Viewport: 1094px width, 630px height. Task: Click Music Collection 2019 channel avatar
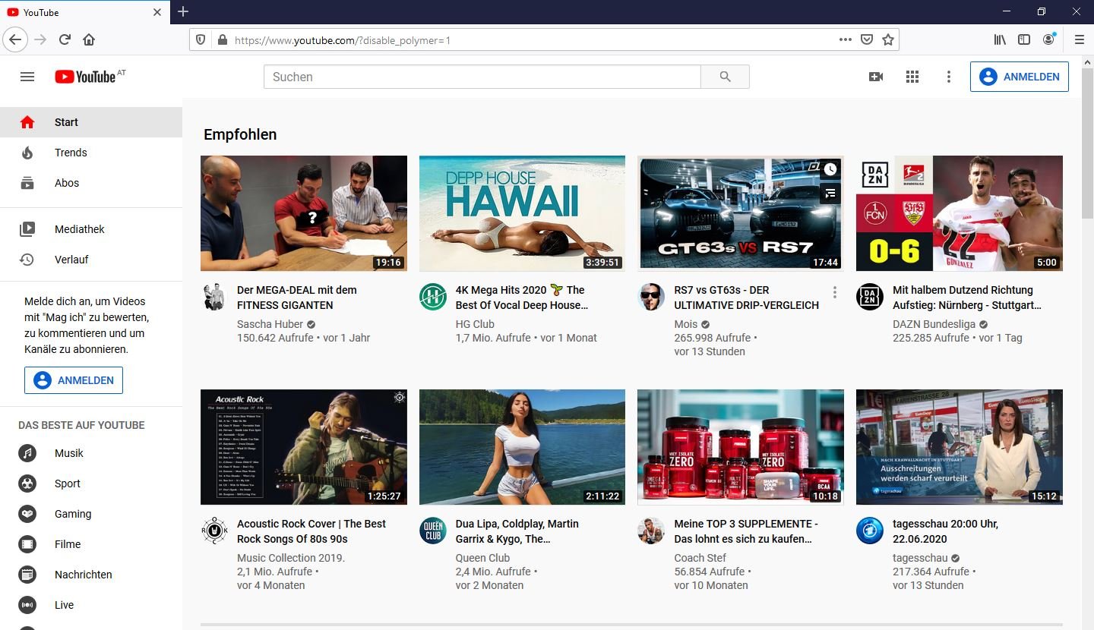(214, 531)
